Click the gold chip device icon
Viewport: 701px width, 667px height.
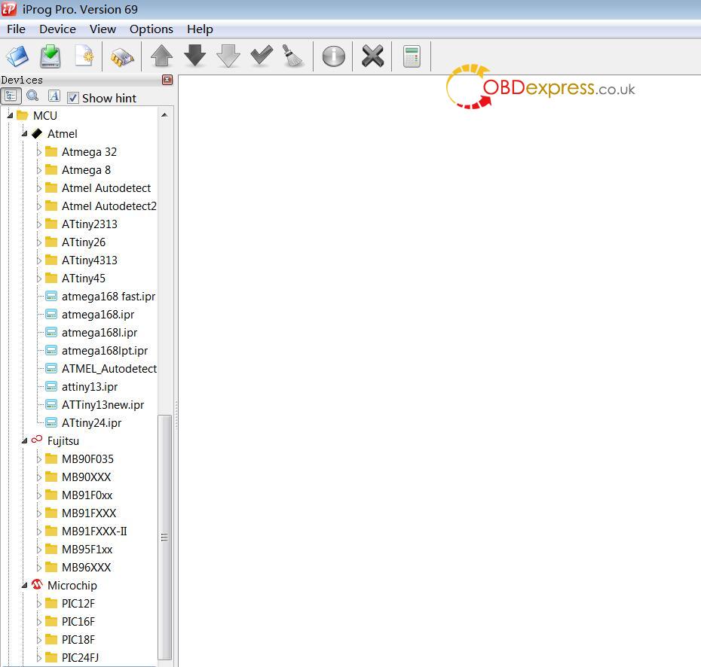121,57
